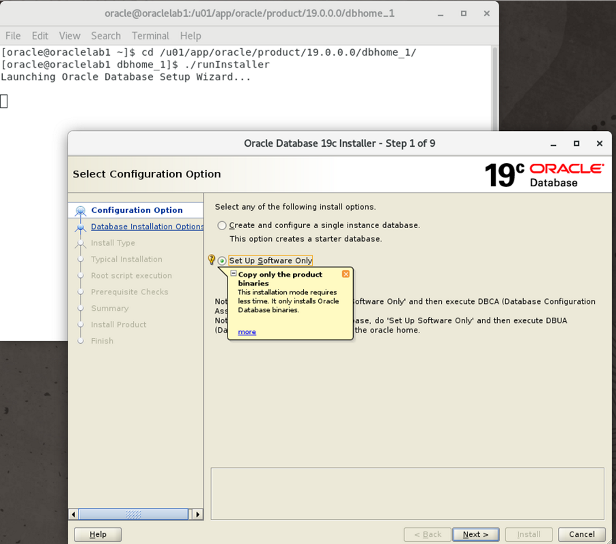Minimize the terminal window

click(x=440, y=14)
